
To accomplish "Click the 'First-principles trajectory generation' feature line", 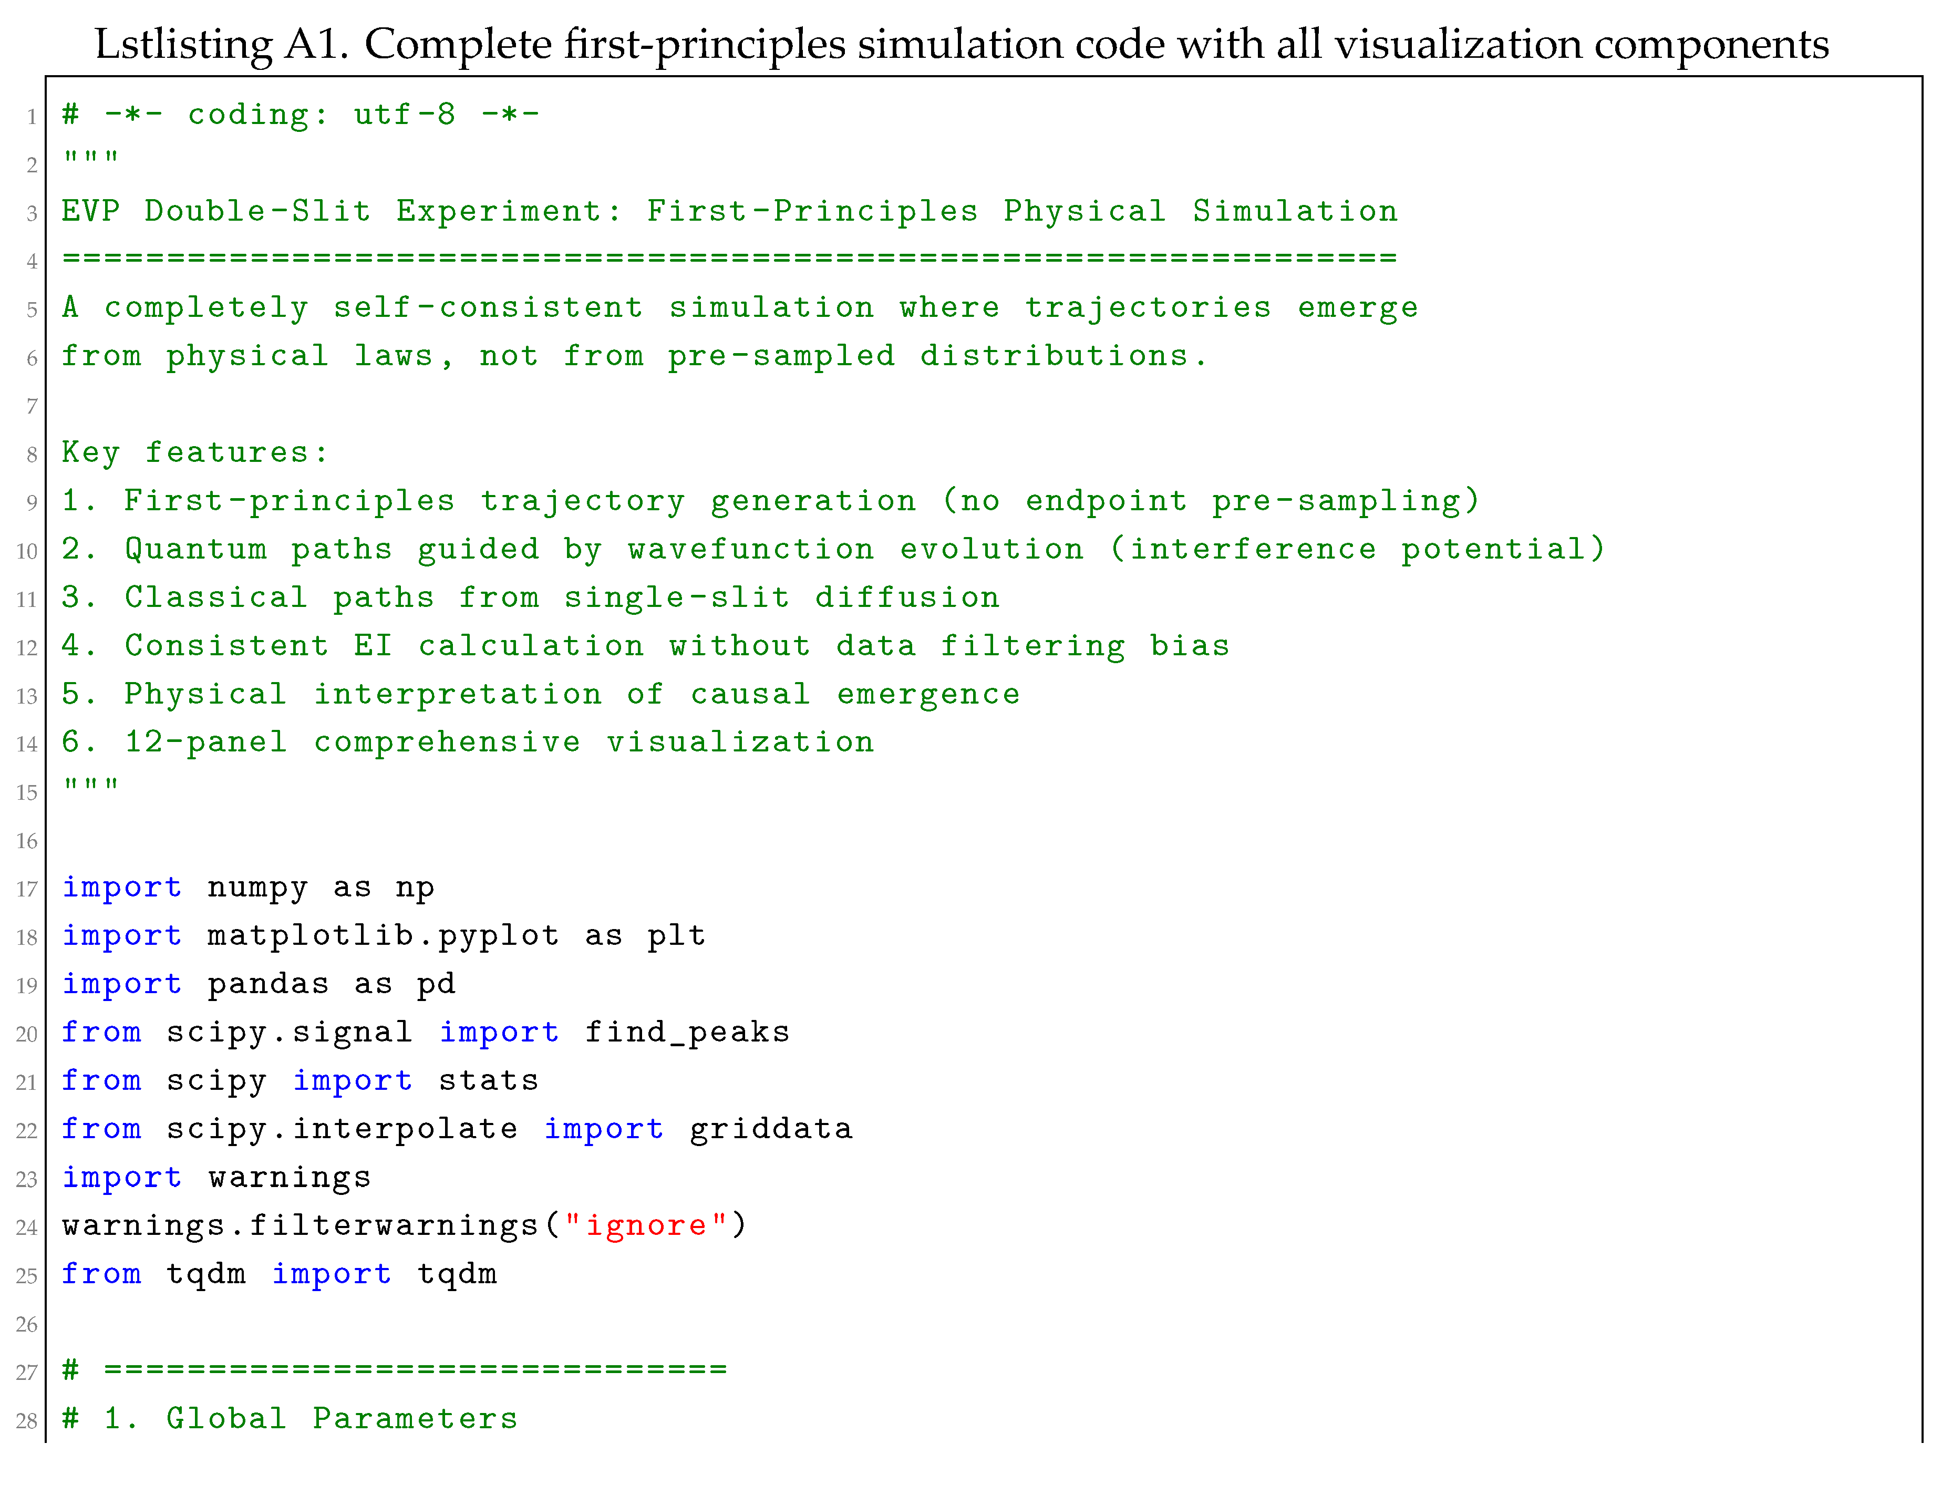I will click(x=770, y=501).
